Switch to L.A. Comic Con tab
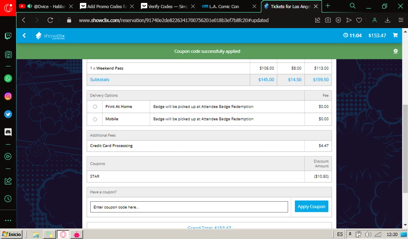 click(224, 6)
